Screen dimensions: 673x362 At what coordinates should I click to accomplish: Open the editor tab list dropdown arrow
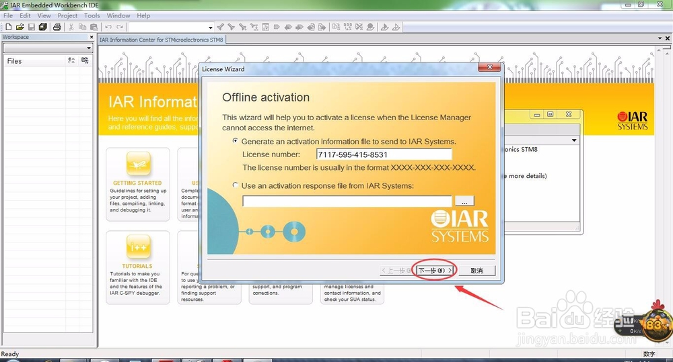click(x=660, y=38)
